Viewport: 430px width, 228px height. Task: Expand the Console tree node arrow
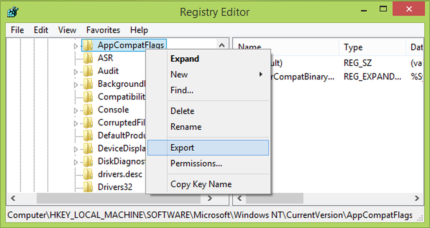click(x=76, y=111)
